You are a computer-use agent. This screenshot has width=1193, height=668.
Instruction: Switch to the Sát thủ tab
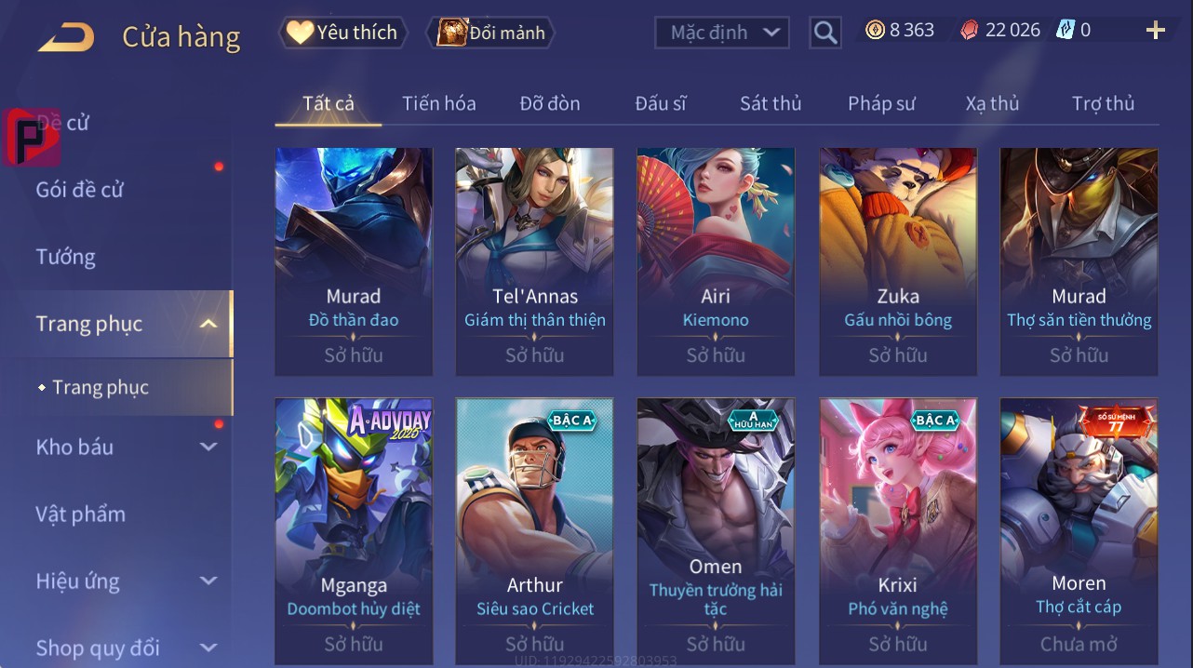(771, 103)
